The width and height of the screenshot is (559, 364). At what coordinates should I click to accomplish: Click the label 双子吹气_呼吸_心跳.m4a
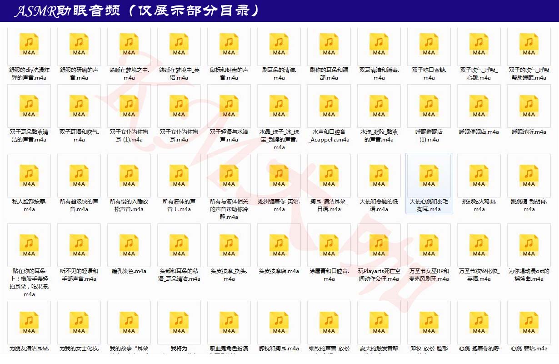[479, 74]
